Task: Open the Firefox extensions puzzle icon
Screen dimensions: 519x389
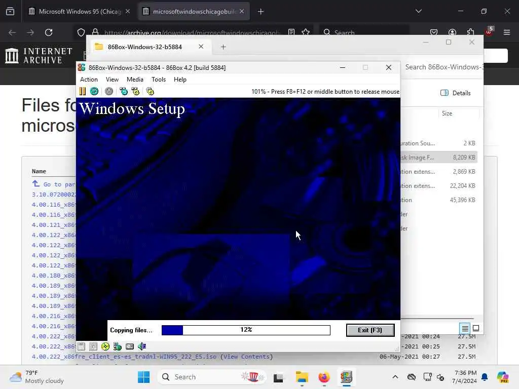Action: point(470,32)
